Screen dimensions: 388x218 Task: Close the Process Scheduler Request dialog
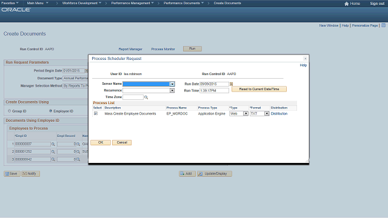305,59
